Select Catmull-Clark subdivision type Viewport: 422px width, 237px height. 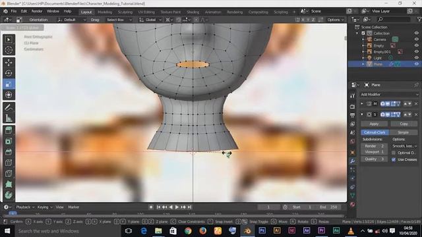375,132
